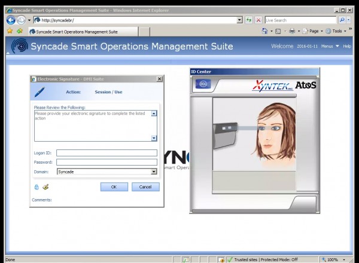Open the browser Page menu
The height and width of the screenshot is (263, 359).
[x=314, y=31]
